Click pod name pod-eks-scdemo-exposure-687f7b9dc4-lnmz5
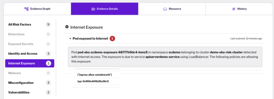Image resolution: width=274 pixels, height=99 pixels. tap(113, 52)
